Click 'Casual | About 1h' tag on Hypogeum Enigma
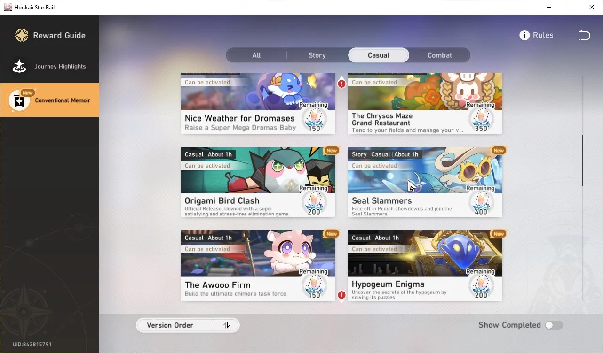 click(375, 238)
